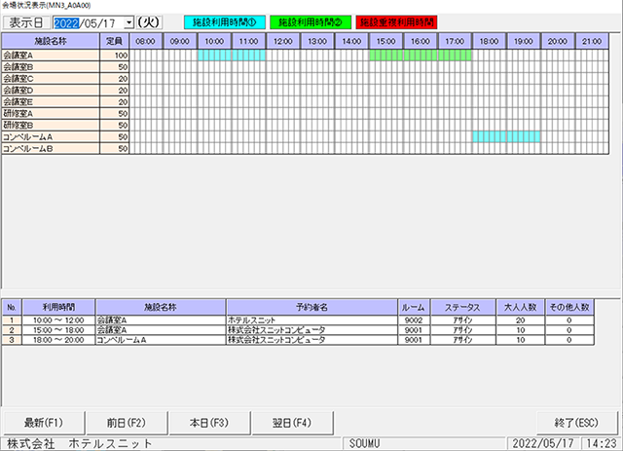Click the 予約者名 column header
The width and height of the screenshot is (623, 451).
point(311,307)
